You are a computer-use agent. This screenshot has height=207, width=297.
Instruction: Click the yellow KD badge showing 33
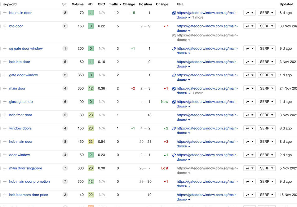point(91,142)
